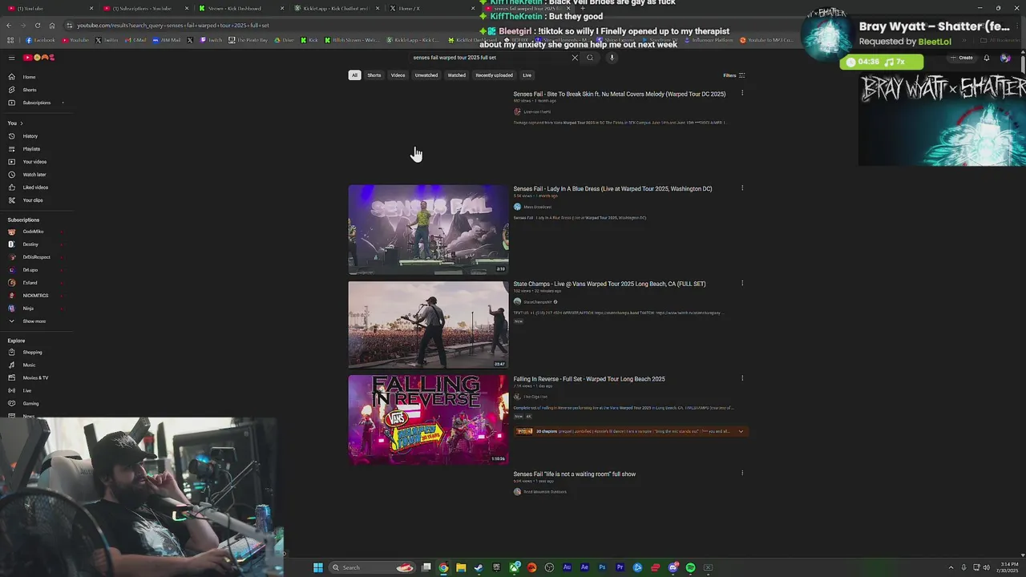Open Senses Fail Bite To Break Skin title
Image resolution: width=1026 pixels, height=577 pixels.
619,95
